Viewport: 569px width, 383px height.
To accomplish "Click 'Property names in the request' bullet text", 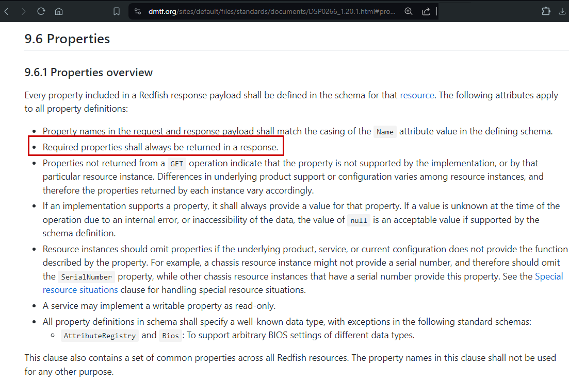I will [298, 131].
